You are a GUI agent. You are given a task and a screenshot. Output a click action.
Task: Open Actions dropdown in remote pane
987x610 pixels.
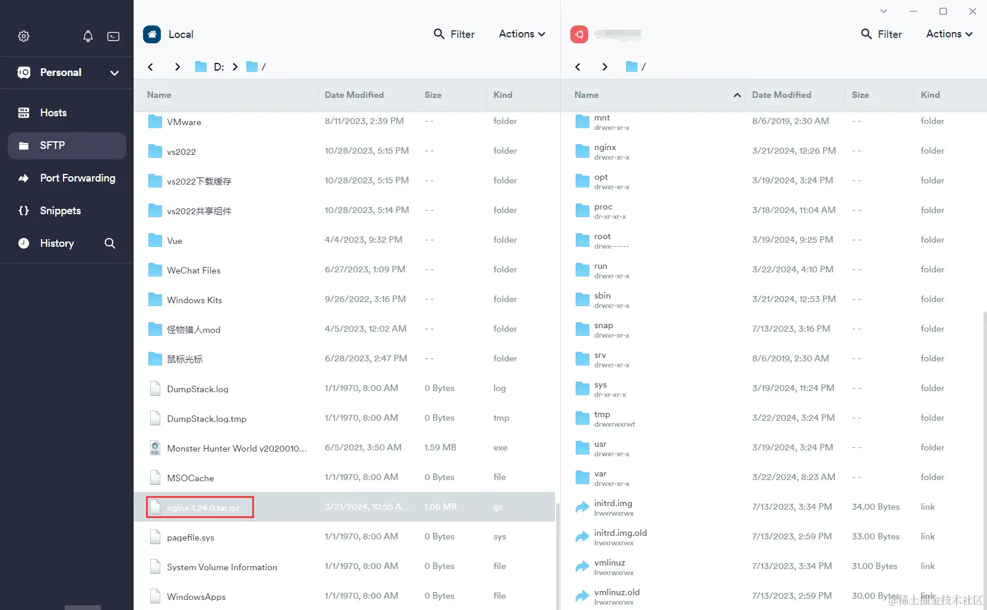[x=949, y=34]
